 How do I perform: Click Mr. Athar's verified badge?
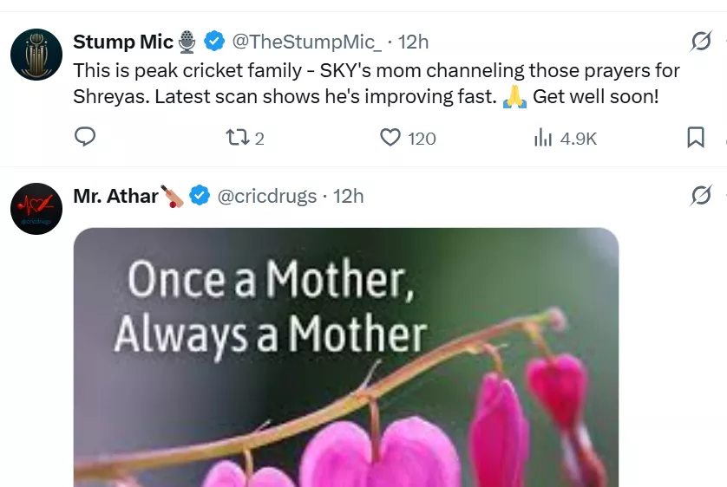pos(200,197)
